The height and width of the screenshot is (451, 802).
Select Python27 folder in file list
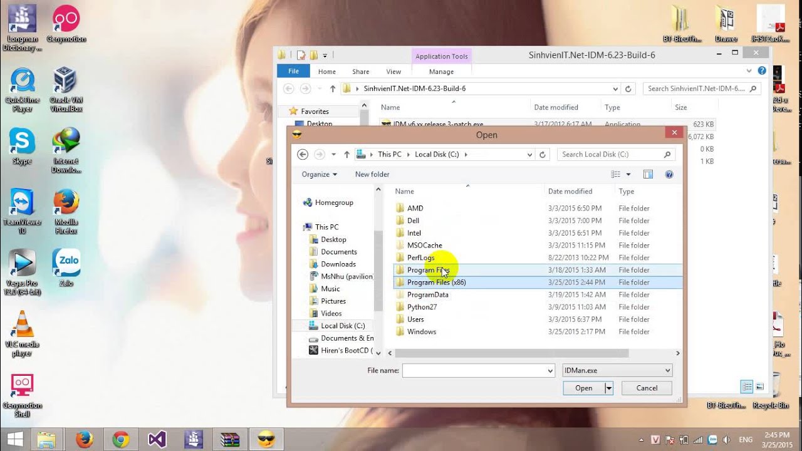538,307
